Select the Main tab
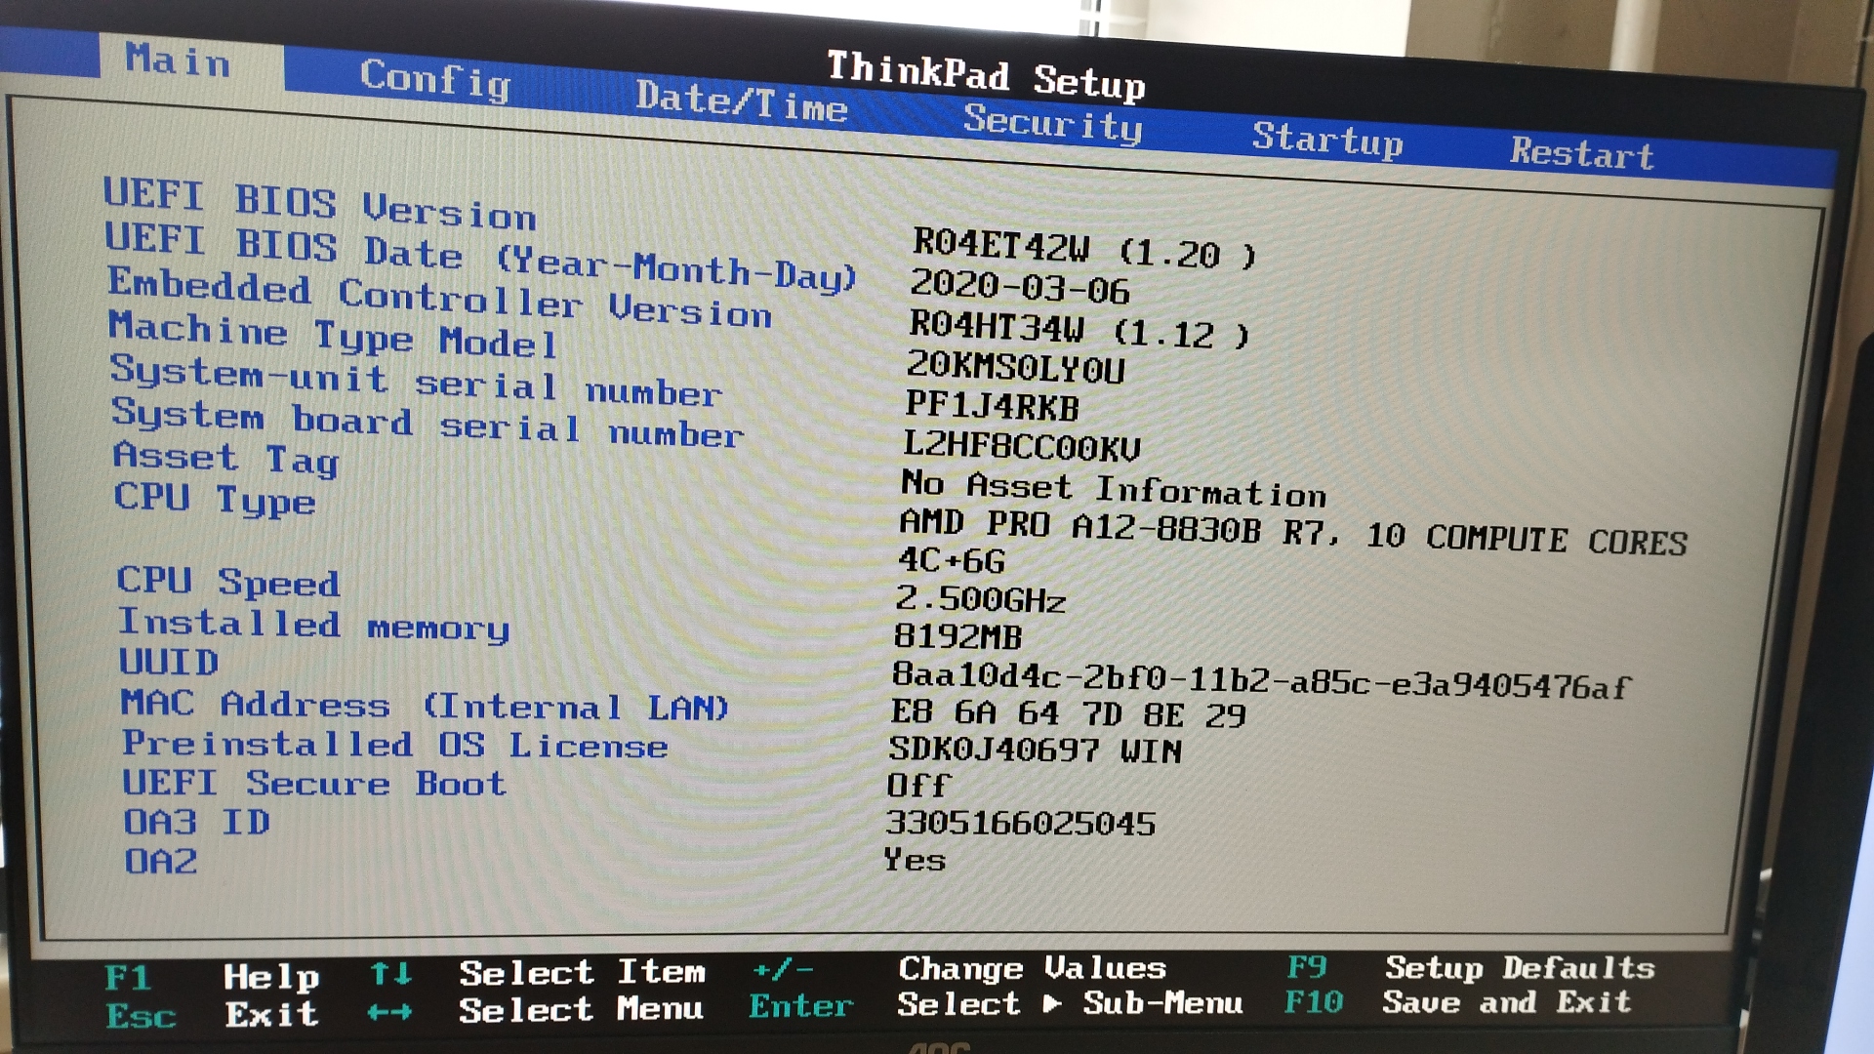The width and height of the screenshot is (1874, 1054). [178, 61]
